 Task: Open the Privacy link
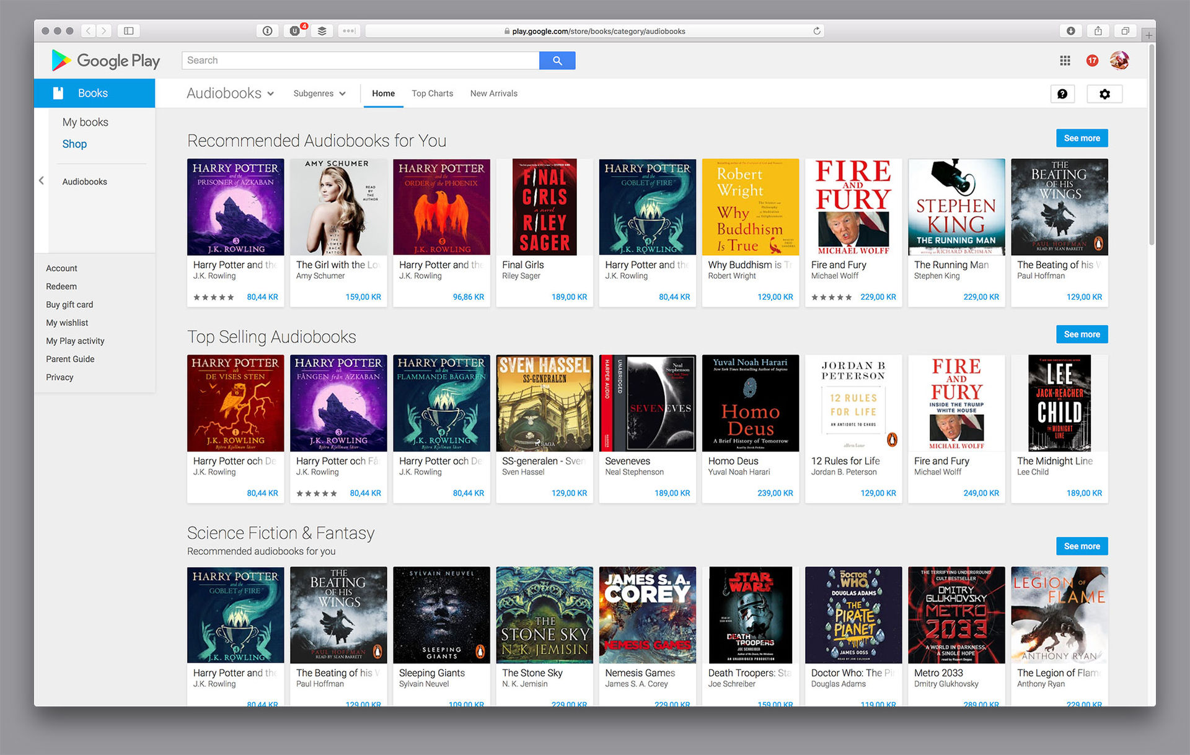pyautogui.click(x=59, y=377)
